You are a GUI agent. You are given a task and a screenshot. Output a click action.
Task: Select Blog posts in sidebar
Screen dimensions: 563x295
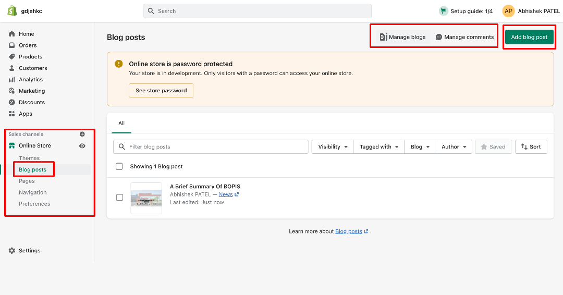33,169
